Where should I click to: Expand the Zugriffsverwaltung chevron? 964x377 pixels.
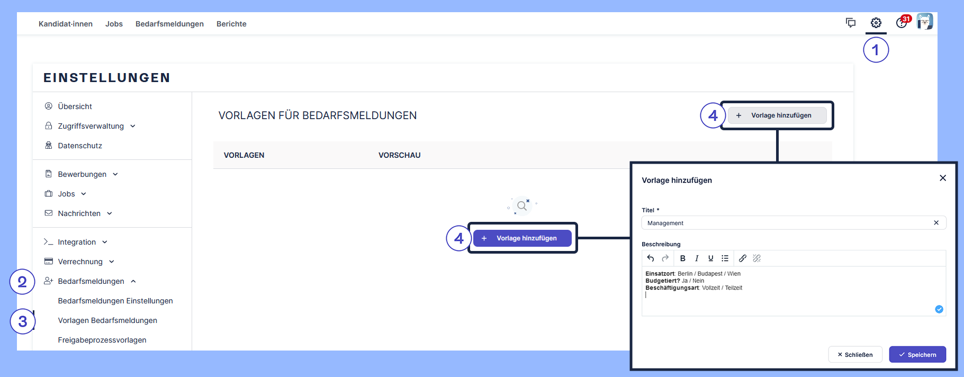coord(133,126)
